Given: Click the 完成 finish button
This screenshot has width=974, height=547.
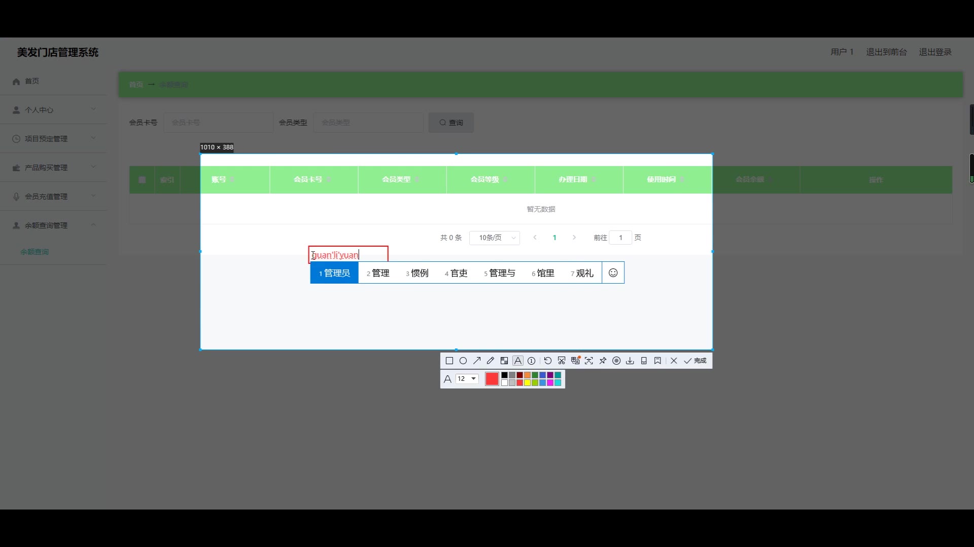Looking at the screenshot, I should point(695,361).
